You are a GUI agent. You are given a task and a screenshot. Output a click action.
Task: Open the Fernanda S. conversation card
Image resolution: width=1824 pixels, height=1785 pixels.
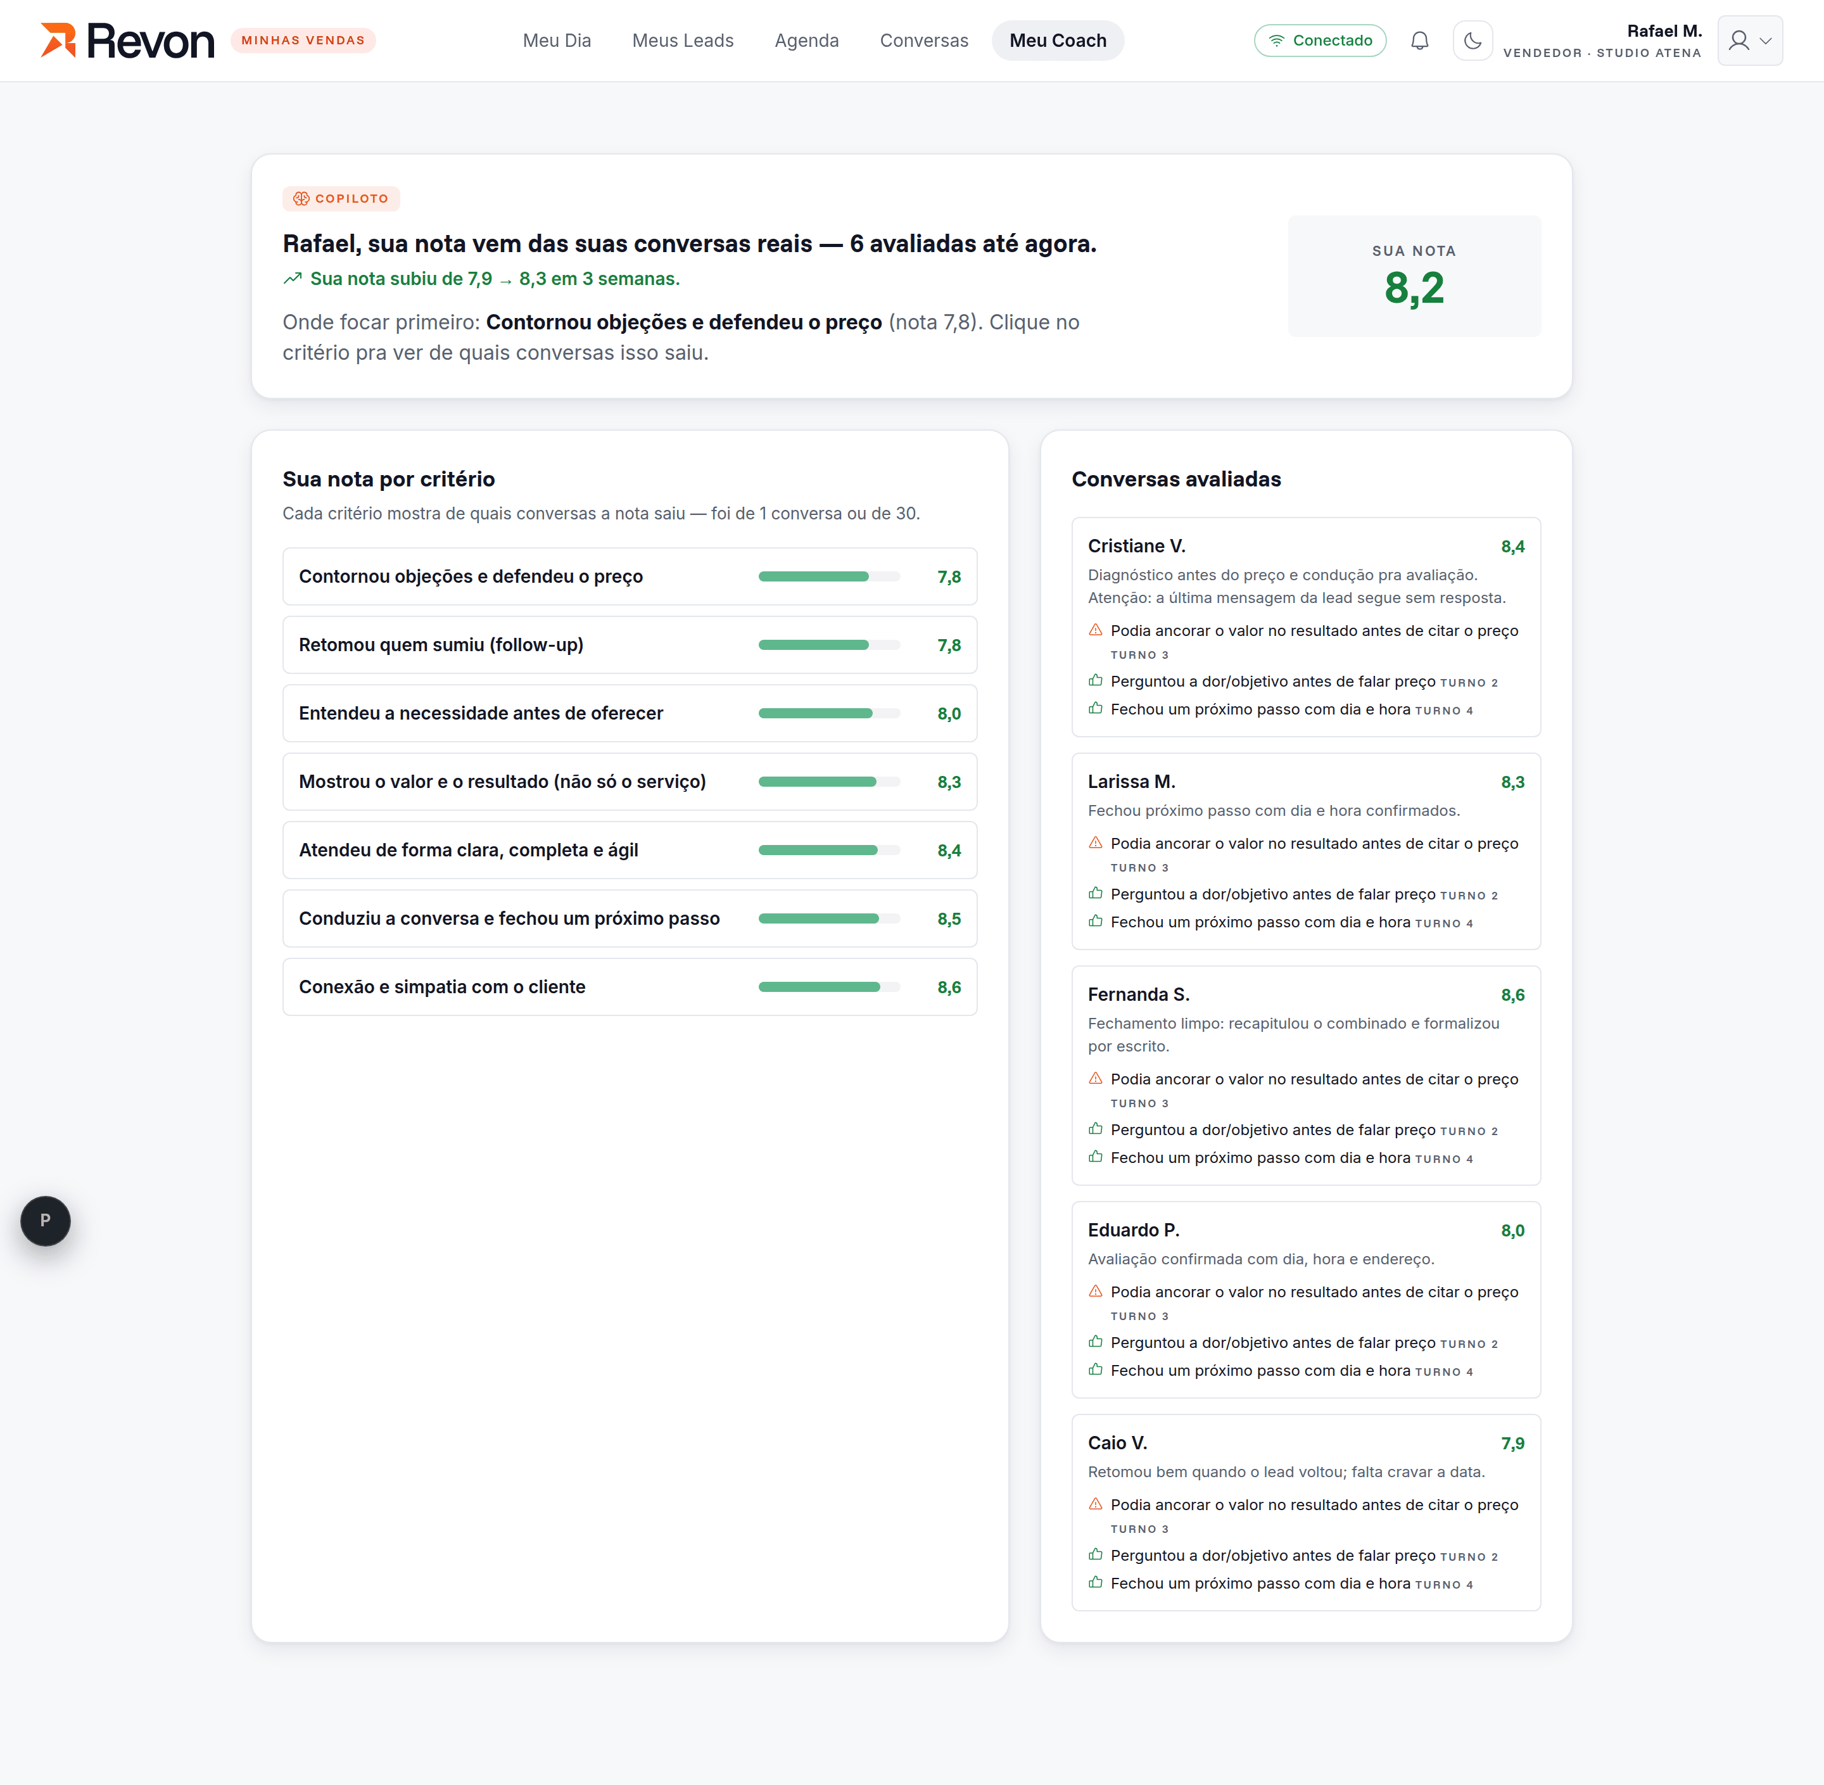click(x=1306, y=1076)
